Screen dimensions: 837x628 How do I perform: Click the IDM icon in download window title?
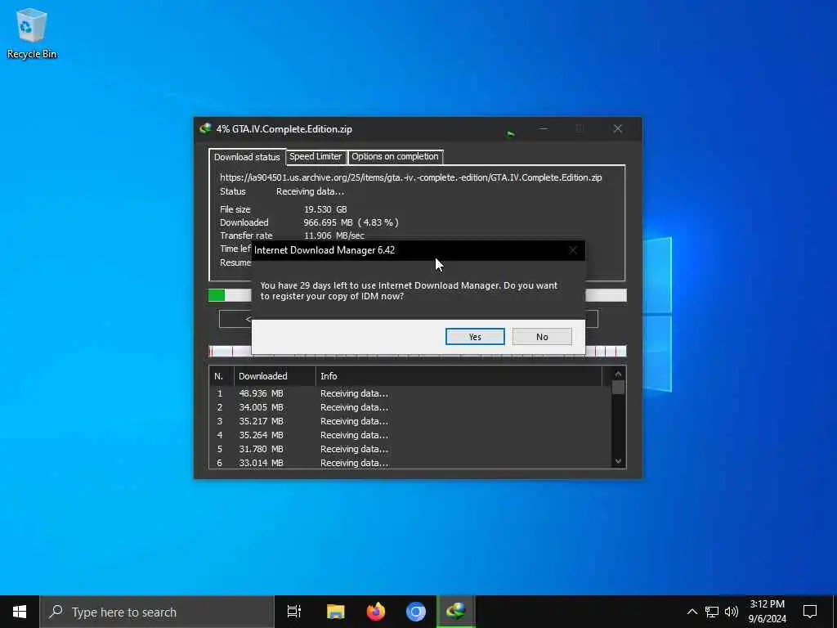205,128
